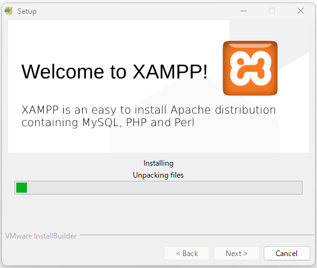This screenshot has width=317, height=268.
Task: Click the separator line beside VMware InstallBuilder
Action: click(x=197, y=235)
